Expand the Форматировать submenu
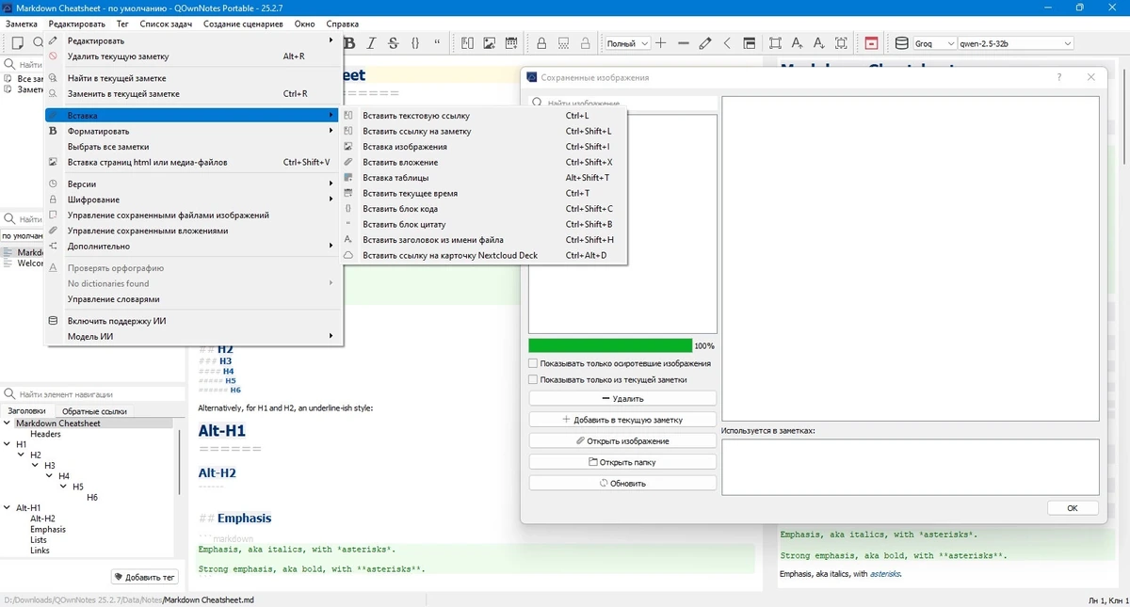The image size is (1130, 607). [x=191, y=131]
